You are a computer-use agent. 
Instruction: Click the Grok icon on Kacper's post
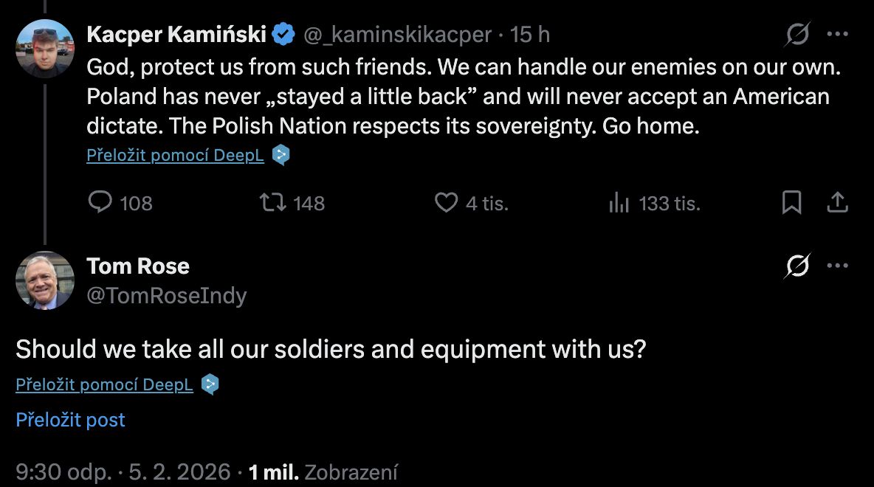pyautogui.click(x=798, y=34)
